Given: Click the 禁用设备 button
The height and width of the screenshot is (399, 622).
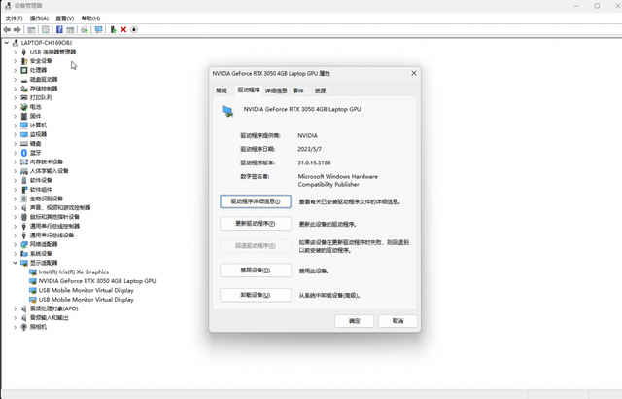Looking at the screenshot, I should [x=256, y=271].
